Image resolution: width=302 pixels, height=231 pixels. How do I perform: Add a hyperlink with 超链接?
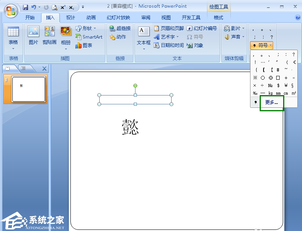(120, 28)
